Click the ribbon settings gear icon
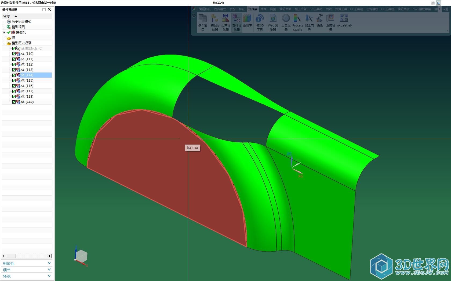 click(x=194, y=16)
